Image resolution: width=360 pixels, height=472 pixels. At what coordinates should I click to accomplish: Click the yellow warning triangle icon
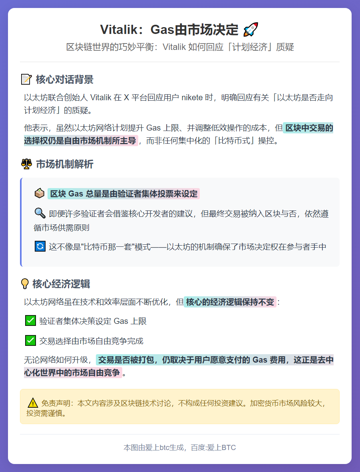click(33, 403)
